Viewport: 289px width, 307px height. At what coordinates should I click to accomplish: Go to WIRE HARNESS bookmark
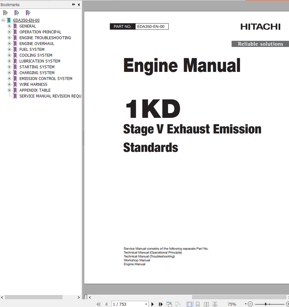click(x=33, y=85)
